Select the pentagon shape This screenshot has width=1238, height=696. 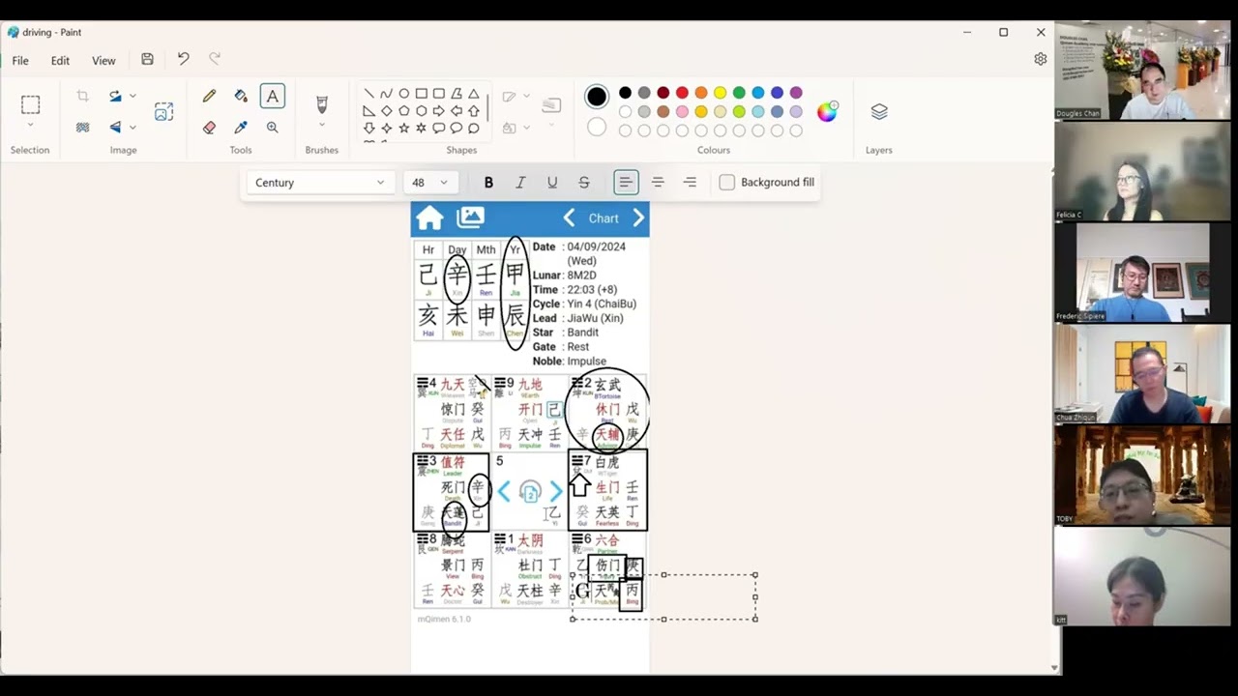[403, 111]
